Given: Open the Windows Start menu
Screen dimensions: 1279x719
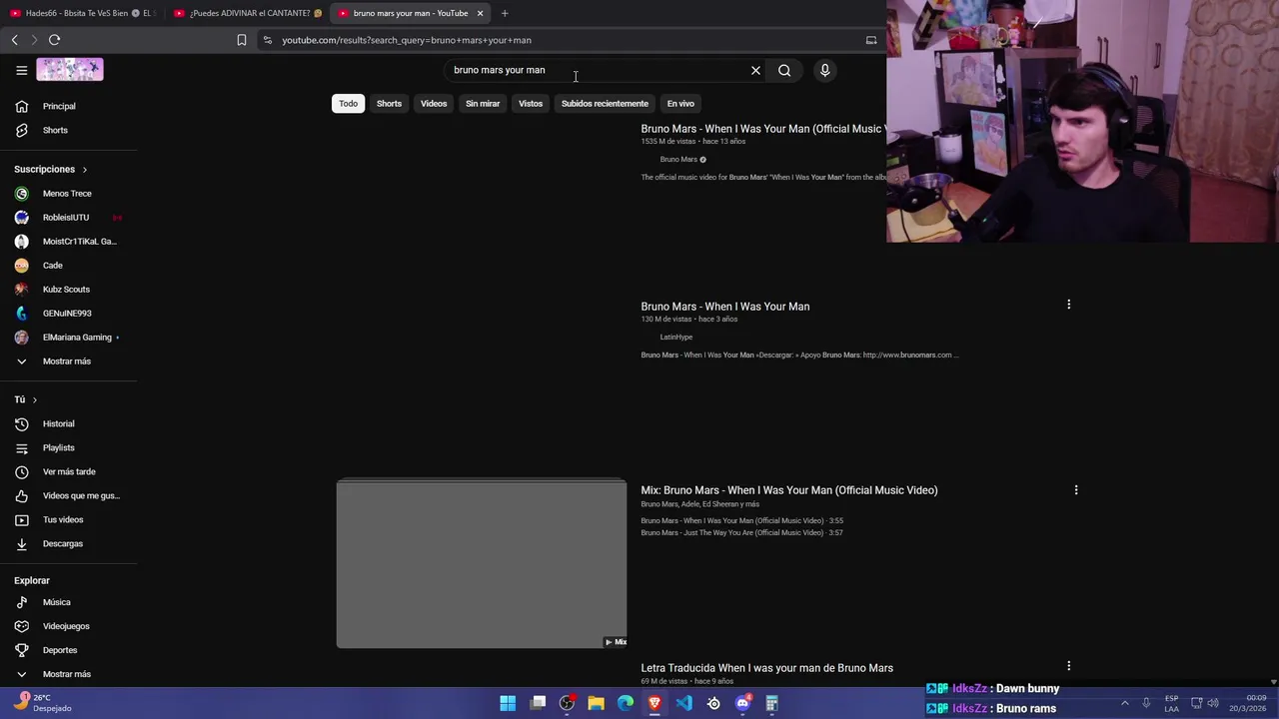Looking at the screenshot, I should click(508, 703).
